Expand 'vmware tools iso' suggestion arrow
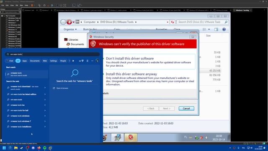This screenshot has width=268, height=151. pyautogui.click(x=45, y=105)
